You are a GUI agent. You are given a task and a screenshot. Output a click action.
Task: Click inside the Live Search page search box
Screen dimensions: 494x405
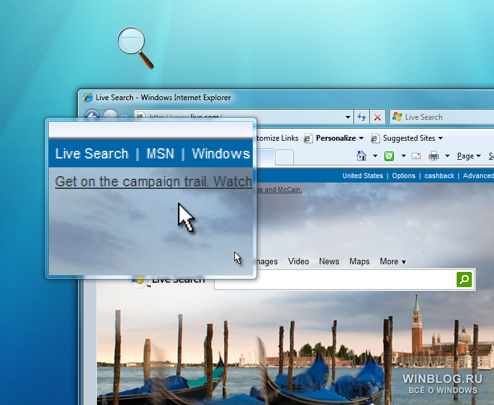click(334, 280)
